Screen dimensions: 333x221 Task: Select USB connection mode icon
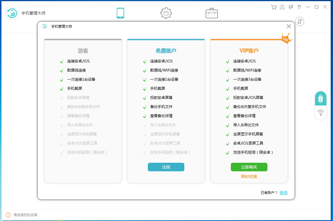[x=321, y=98]
